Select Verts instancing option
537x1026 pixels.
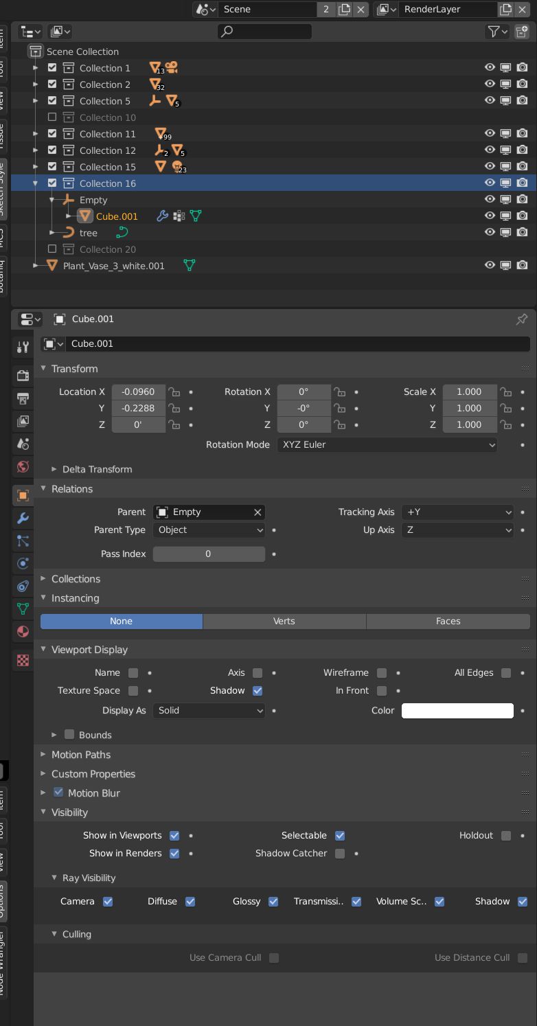click(284, 621)
